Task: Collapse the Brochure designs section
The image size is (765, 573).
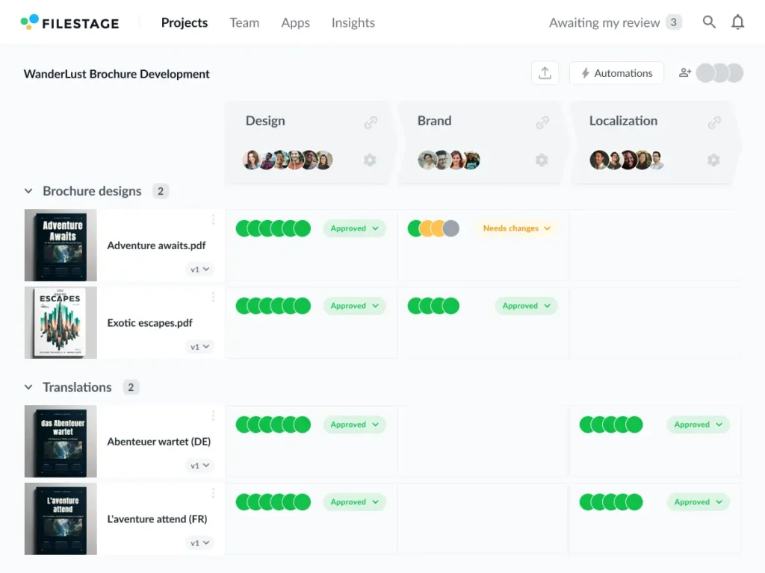Action: (28, 191)
